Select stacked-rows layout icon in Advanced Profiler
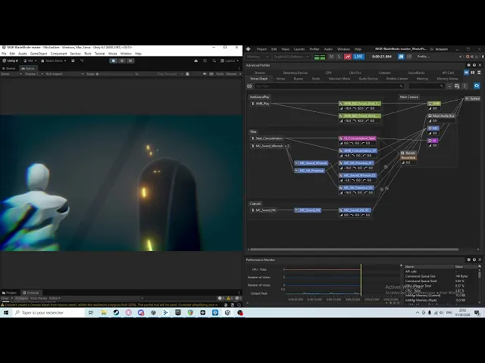Viewport: 485px width, 363px height. (x=479, y=73)
